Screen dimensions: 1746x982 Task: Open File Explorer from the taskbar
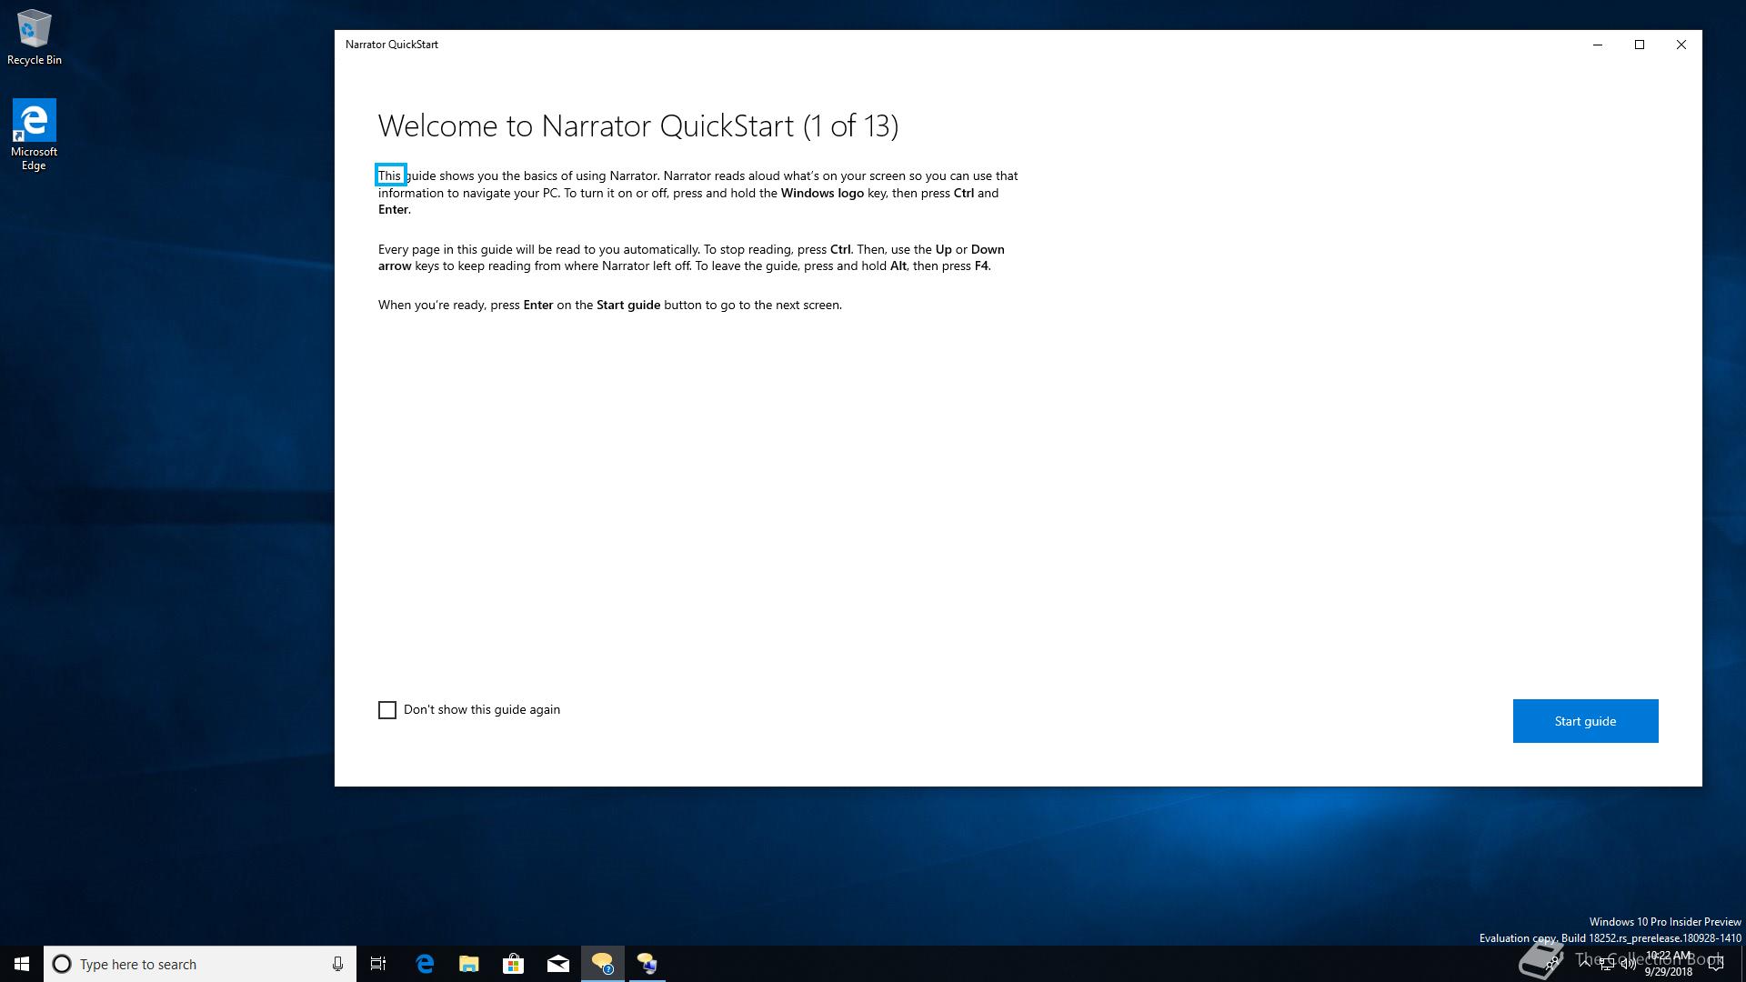click(469, 964)
